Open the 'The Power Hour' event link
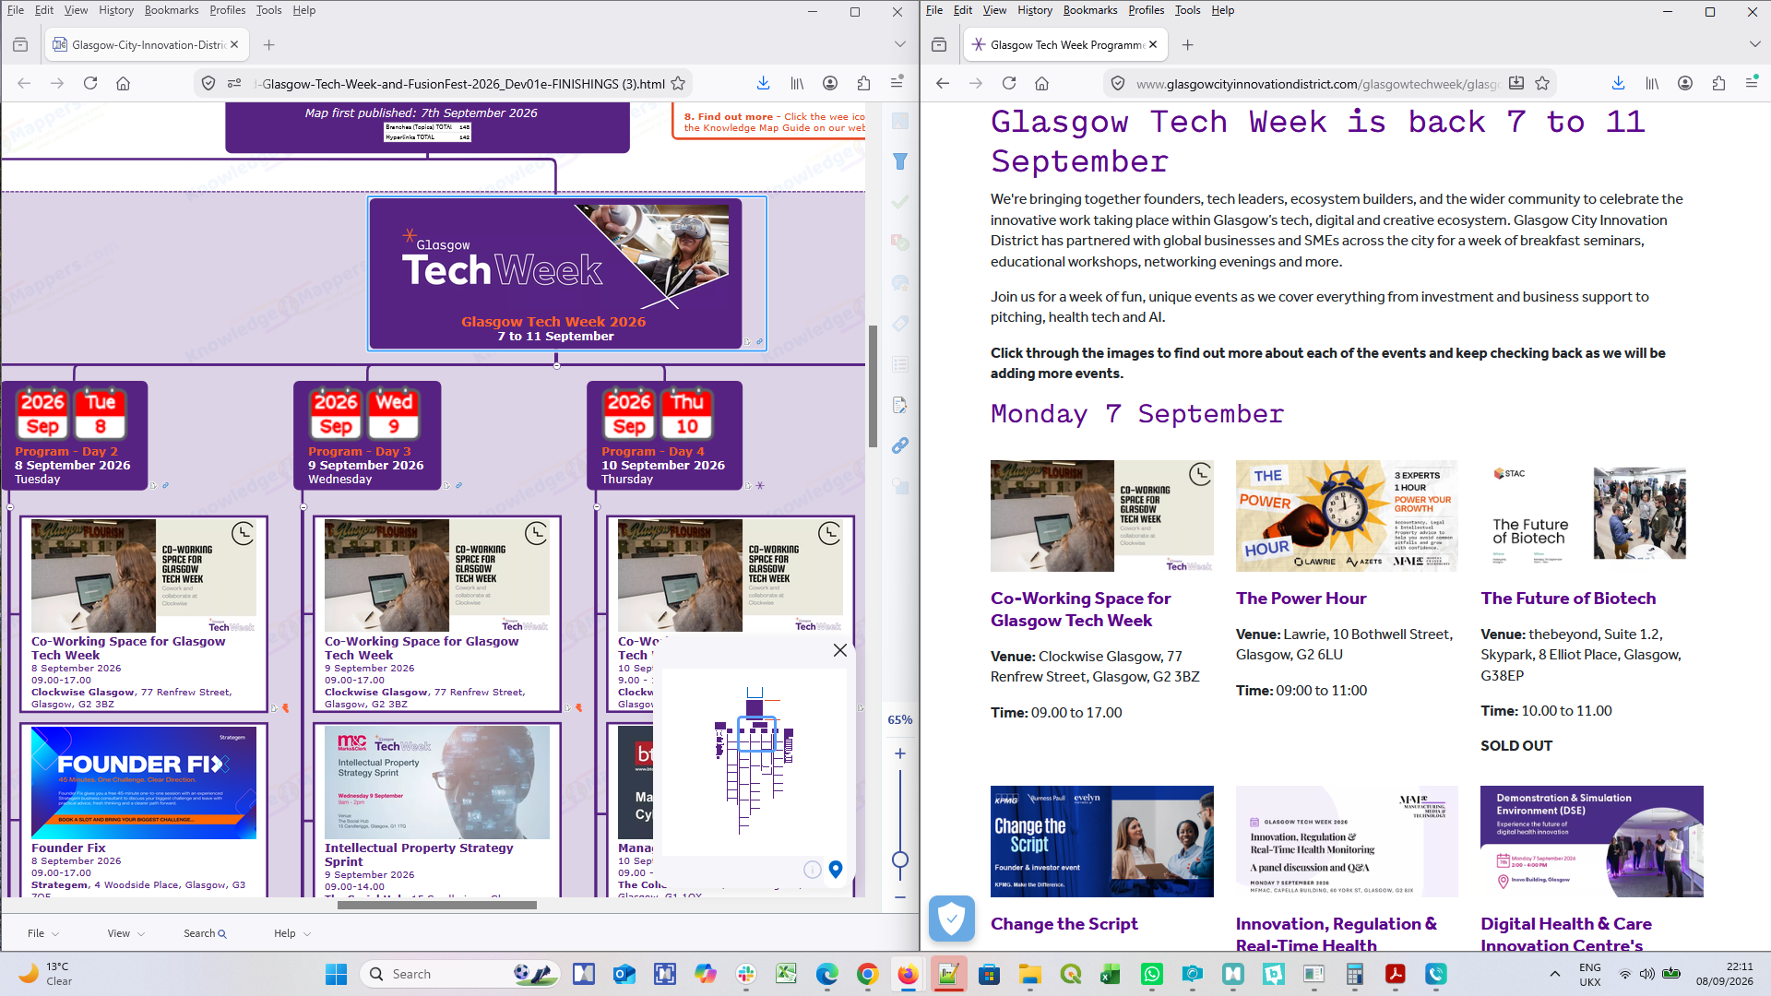1771x996 pixels. 1301,599
